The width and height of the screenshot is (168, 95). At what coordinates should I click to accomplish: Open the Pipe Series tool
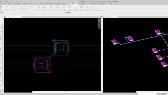point(38,8)
